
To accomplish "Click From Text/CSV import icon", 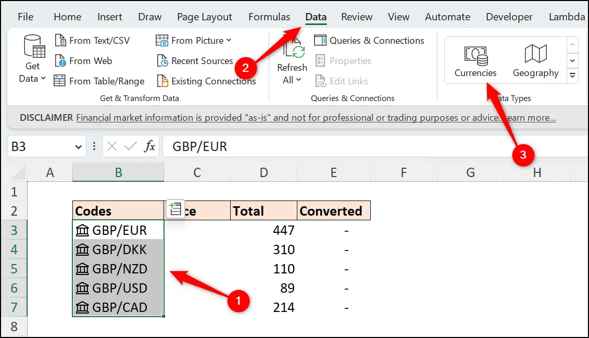I will click(x=60, y=40).
